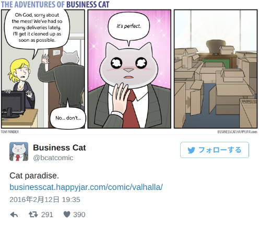Click the BUSINESSCAT.HAPPYJAR.com credit text
Image resolution: width=259 pixels, height=225 pixels.
[237, 132]
